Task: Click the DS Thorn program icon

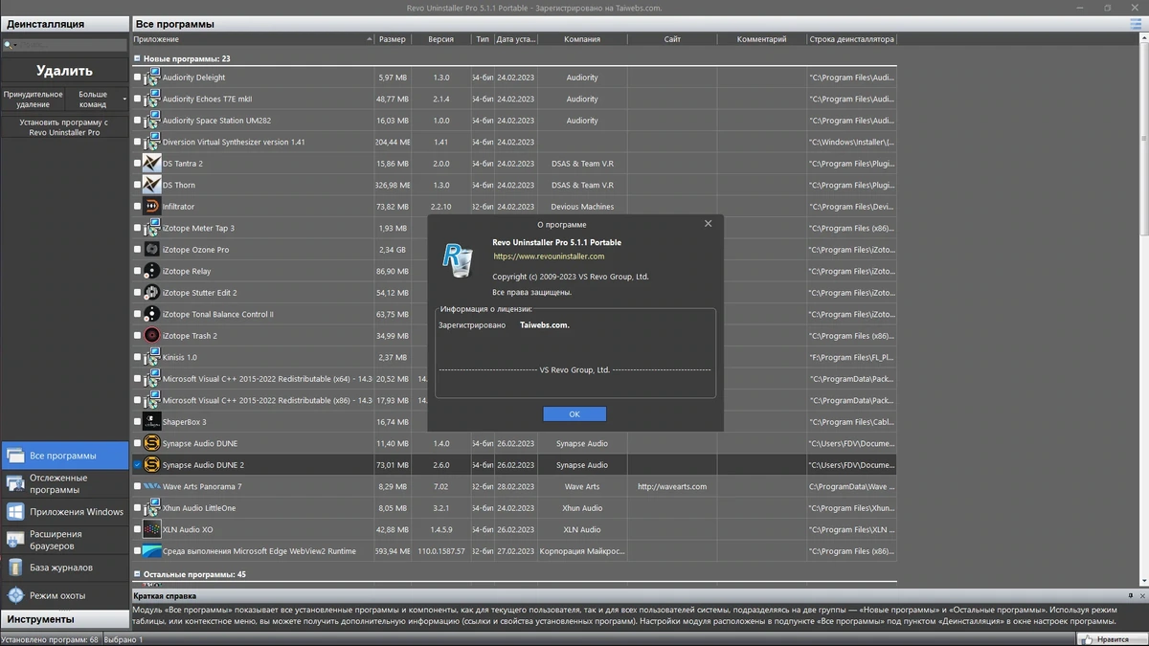Action: point(151,185)
